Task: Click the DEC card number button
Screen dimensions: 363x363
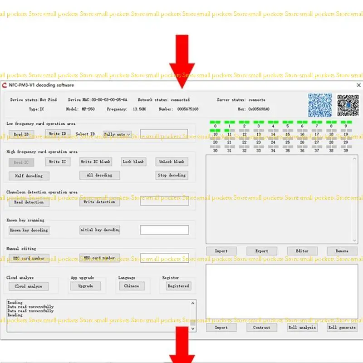Action: pyautogui.click(x=29, y=258)
